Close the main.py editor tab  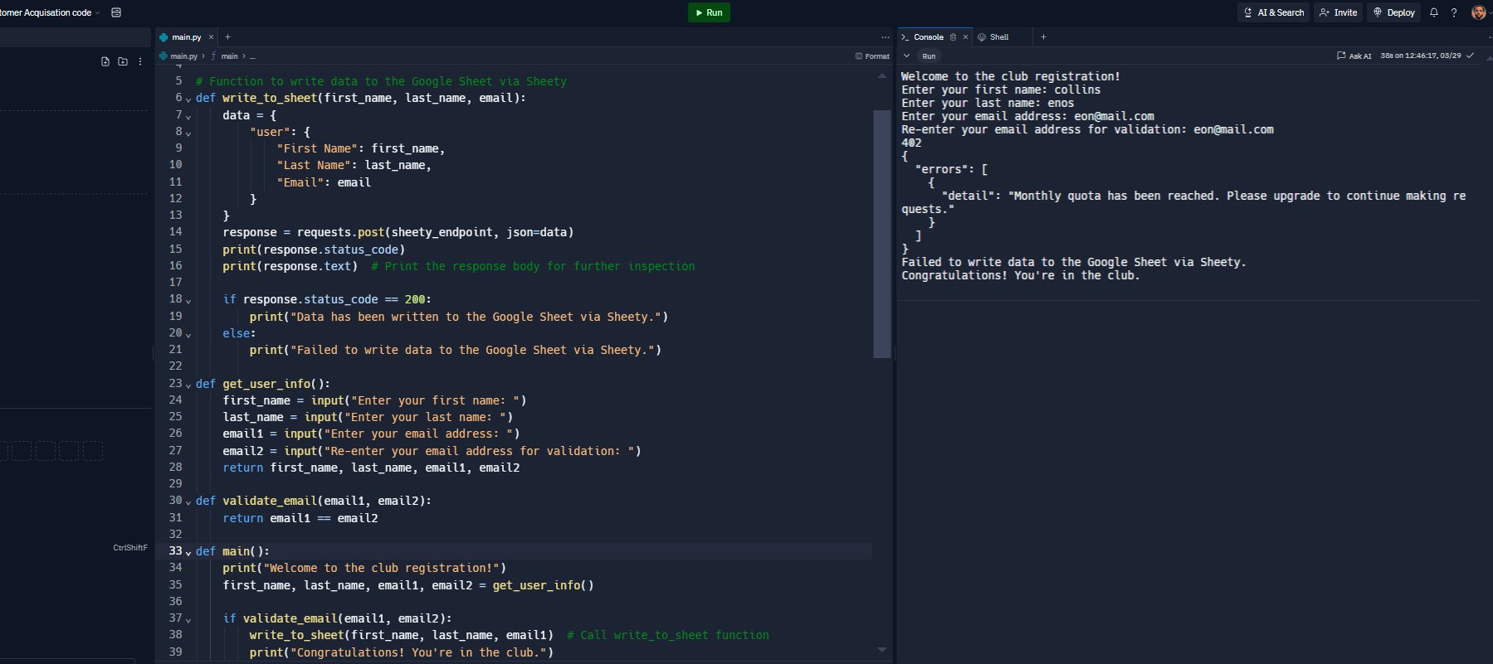211,37
